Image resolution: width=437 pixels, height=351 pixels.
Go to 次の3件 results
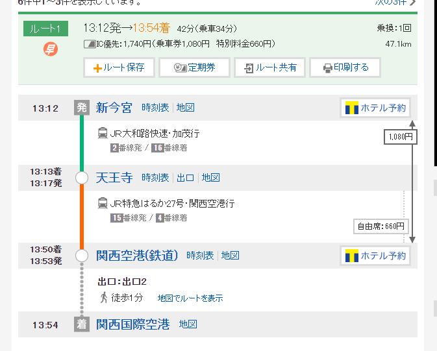pyautogui.click(x=394, y=3)
